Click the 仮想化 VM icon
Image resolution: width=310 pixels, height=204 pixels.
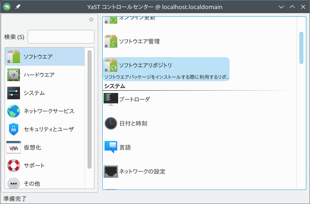pos(14,147)
